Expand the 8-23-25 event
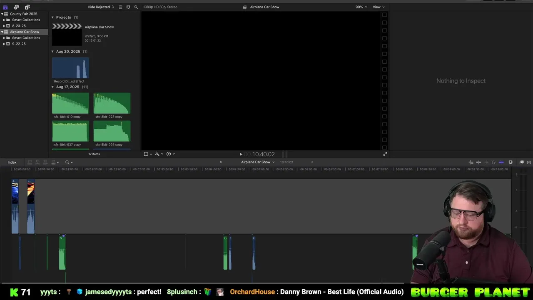The height and width of the screenshot is (300, 533). pos(4,26)
